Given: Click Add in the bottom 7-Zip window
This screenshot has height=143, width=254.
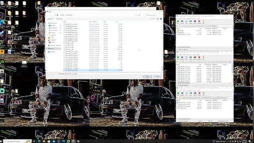Looking at the screenshot, I should pyautogui.click(x=178, y=94).
